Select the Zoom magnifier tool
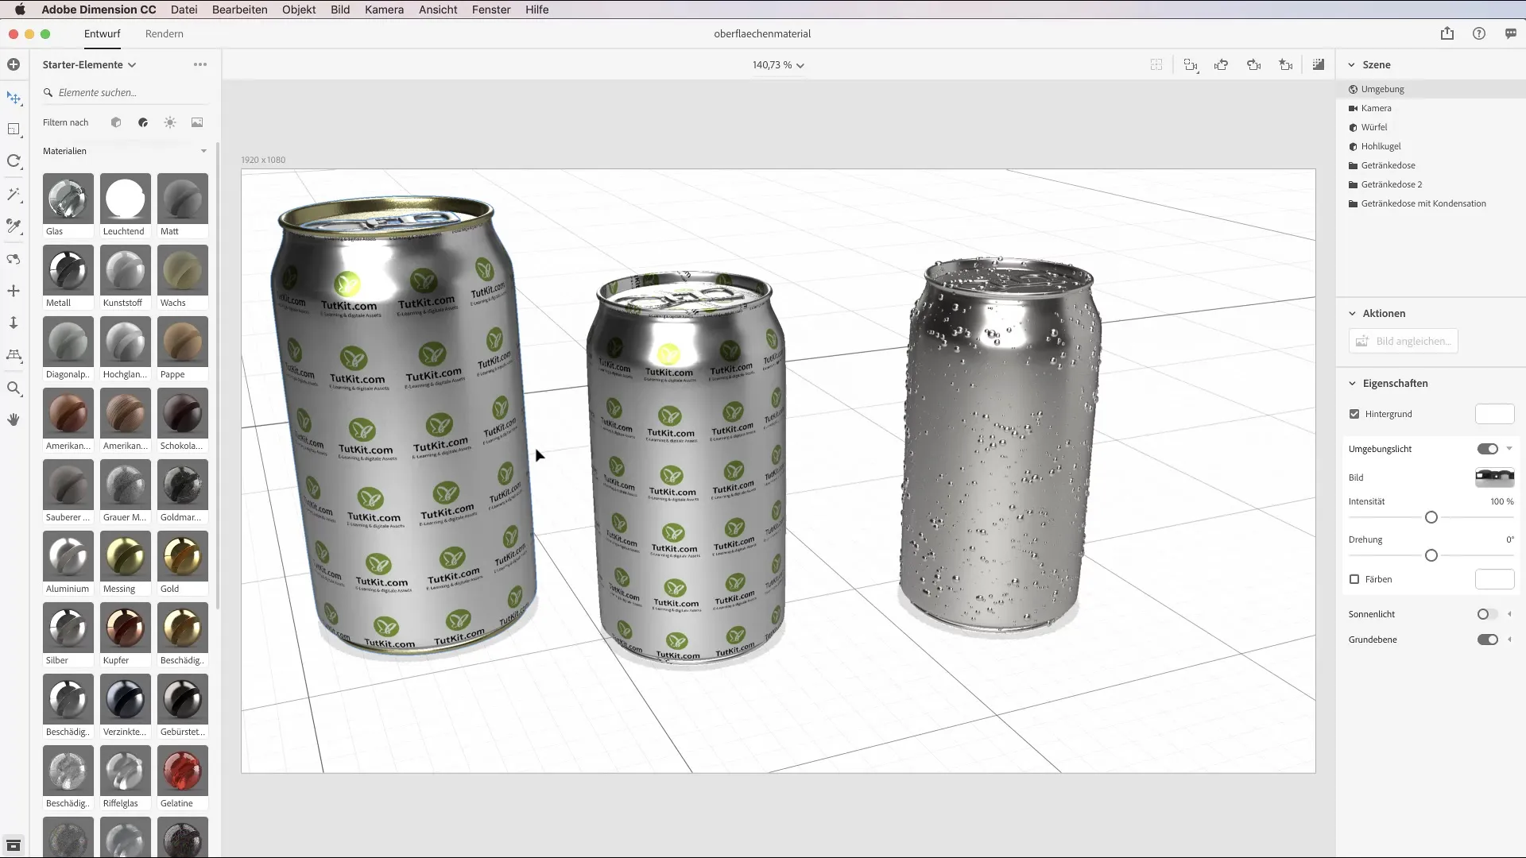Screen dimensions: 1526x858 click(14, 388)
